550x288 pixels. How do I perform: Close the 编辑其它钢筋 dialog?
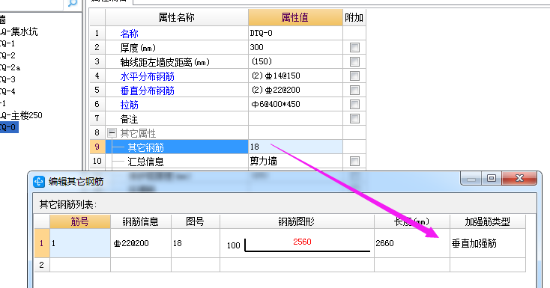click(x=519, y=178)
